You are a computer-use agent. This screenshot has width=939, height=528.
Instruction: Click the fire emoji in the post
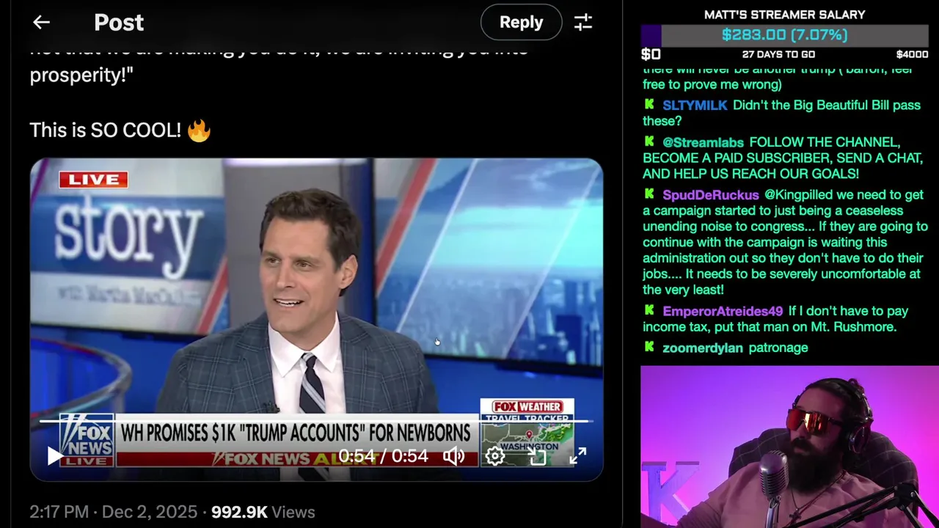(x=199, y=131)
